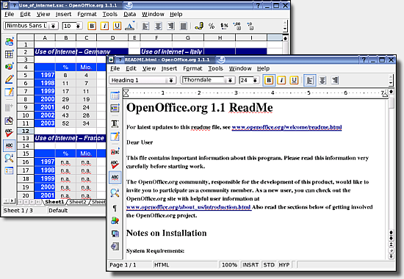Open Window menu in spreadsheet window
The image size is (404, 279).
click(153, 14)
